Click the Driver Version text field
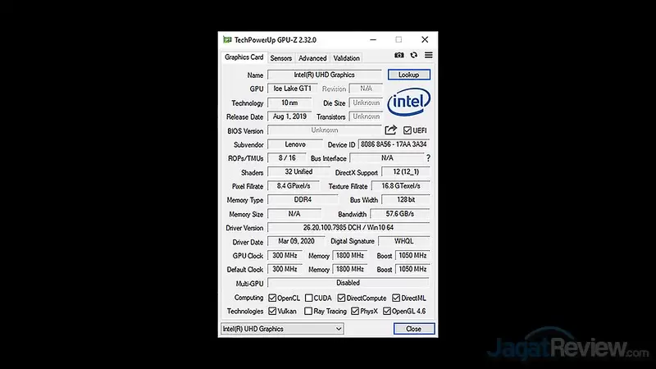The height and width of the screenshot is (369, 656). click(348, 227)
